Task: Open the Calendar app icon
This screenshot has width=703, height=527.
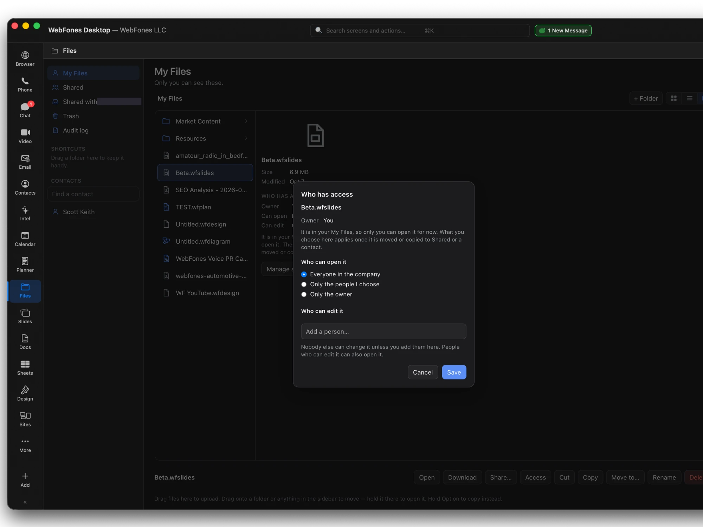Action: pos(25,239)
